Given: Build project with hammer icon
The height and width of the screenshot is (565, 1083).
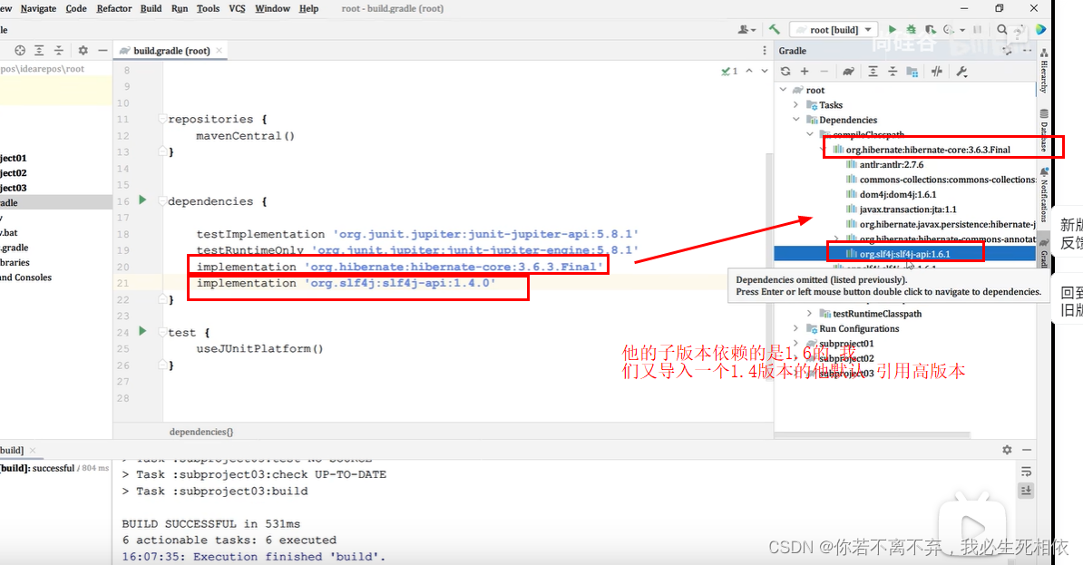Looking at the screenshot, I should [x=775, y=30].
